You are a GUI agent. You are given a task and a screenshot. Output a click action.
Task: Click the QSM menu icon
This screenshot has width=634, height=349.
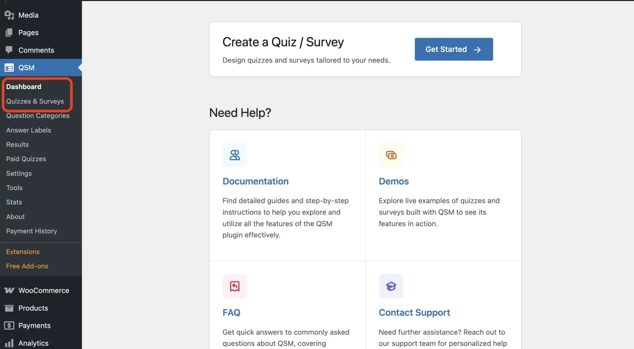tap(9, 68)
